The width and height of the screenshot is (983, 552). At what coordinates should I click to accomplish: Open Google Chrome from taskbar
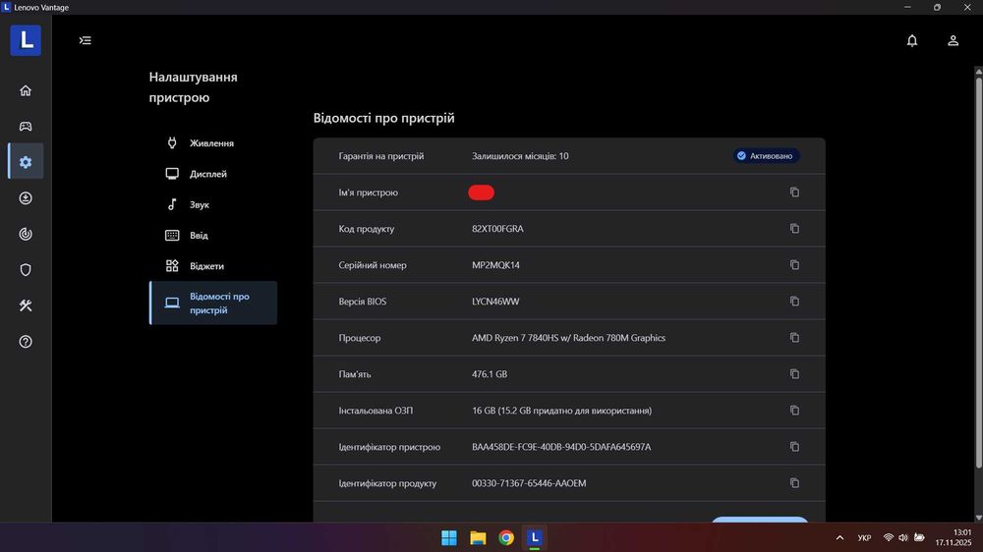coord(506,537)
